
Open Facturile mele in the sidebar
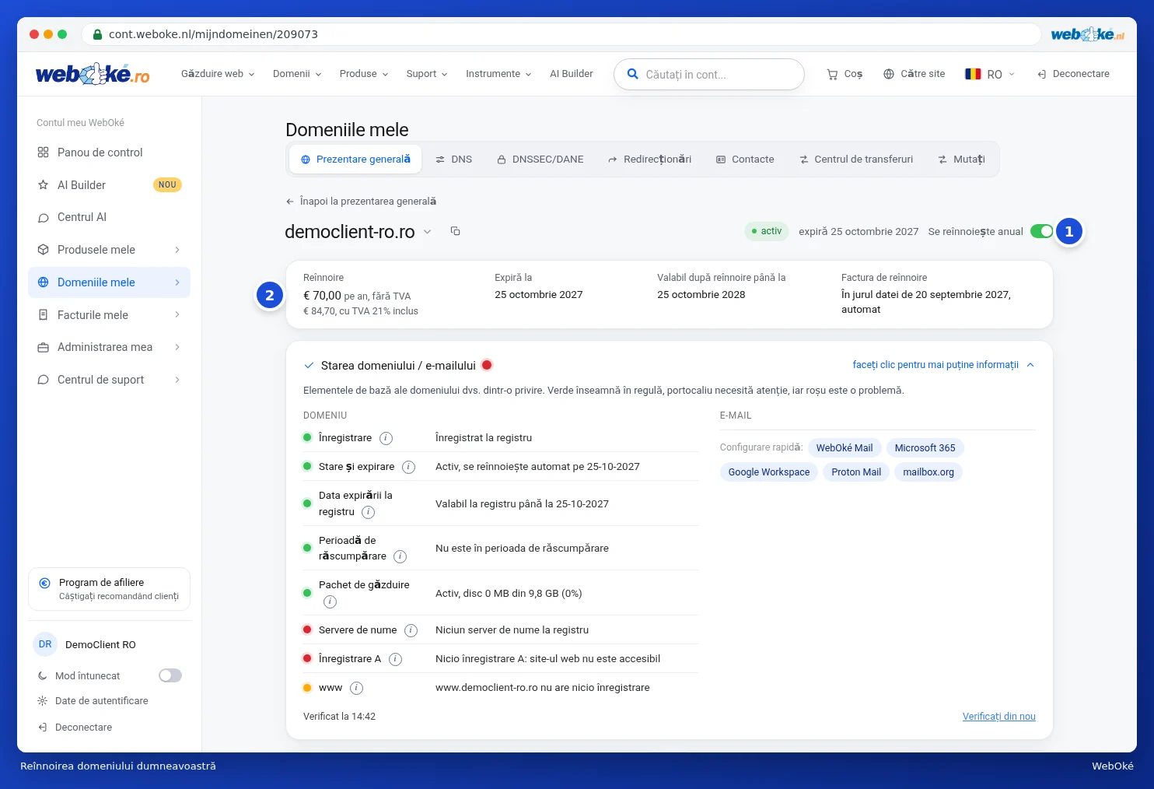pyautogui.click(x=109, y=314)
